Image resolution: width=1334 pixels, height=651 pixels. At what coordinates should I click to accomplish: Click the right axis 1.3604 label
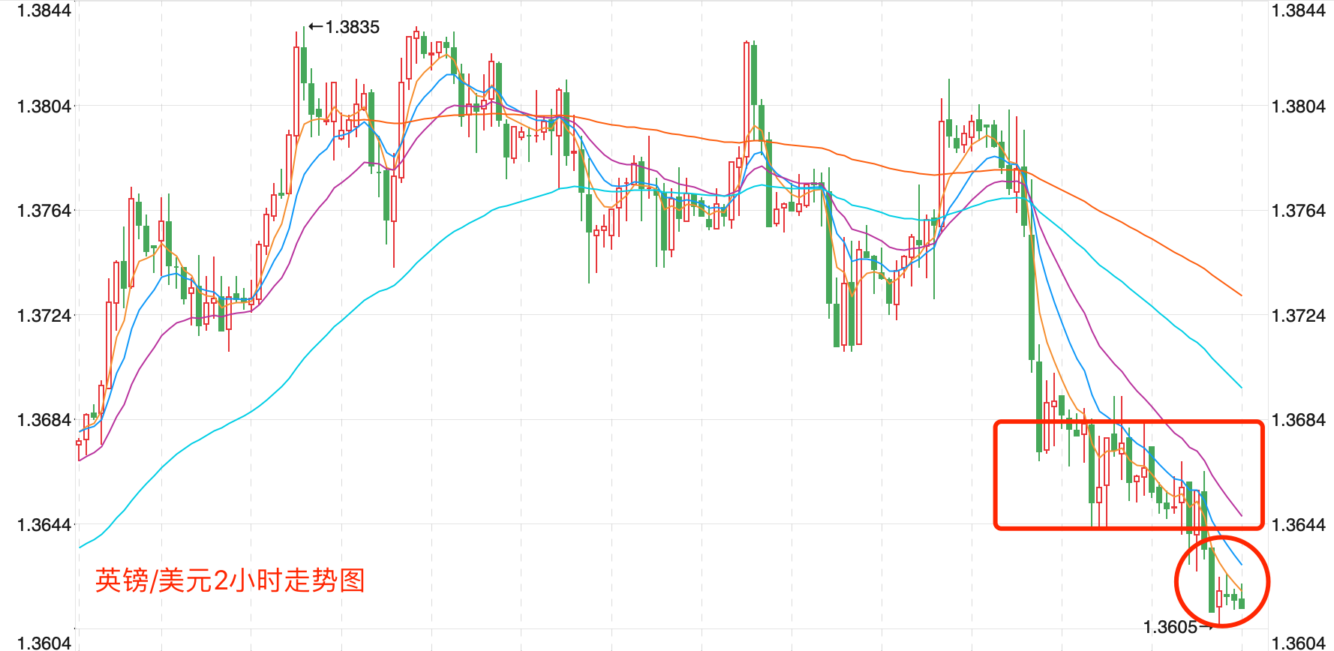(x=1299, y=643)
